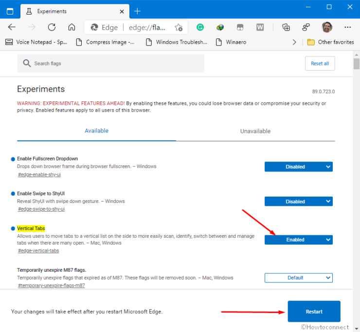Image resolution: width=360 pixels, height=332 pixels.
Task: Click the Forward navigation arrow
Action: tap(32, 27)
